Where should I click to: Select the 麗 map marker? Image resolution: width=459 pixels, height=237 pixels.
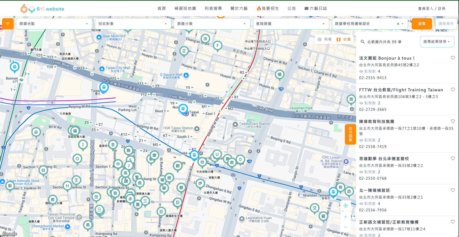point(323,217)
